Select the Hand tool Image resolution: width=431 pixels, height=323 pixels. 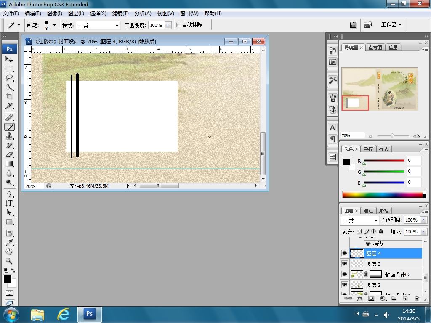(x=9, y=252)
